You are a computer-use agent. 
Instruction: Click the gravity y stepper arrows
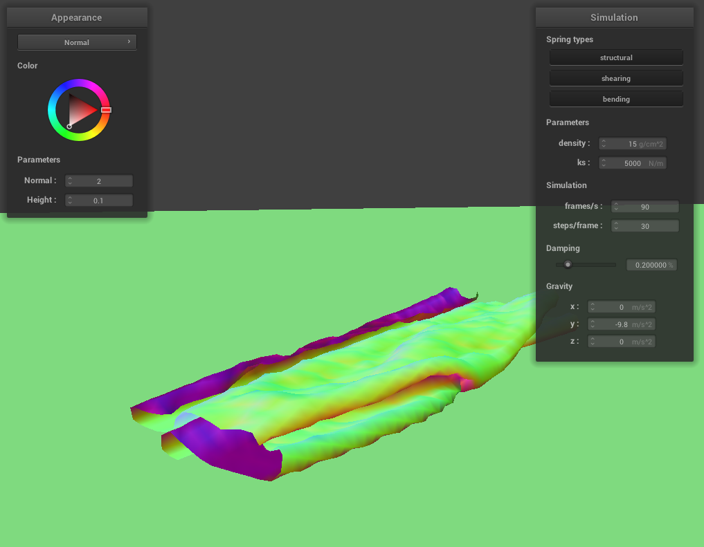[x=593, y=324]
